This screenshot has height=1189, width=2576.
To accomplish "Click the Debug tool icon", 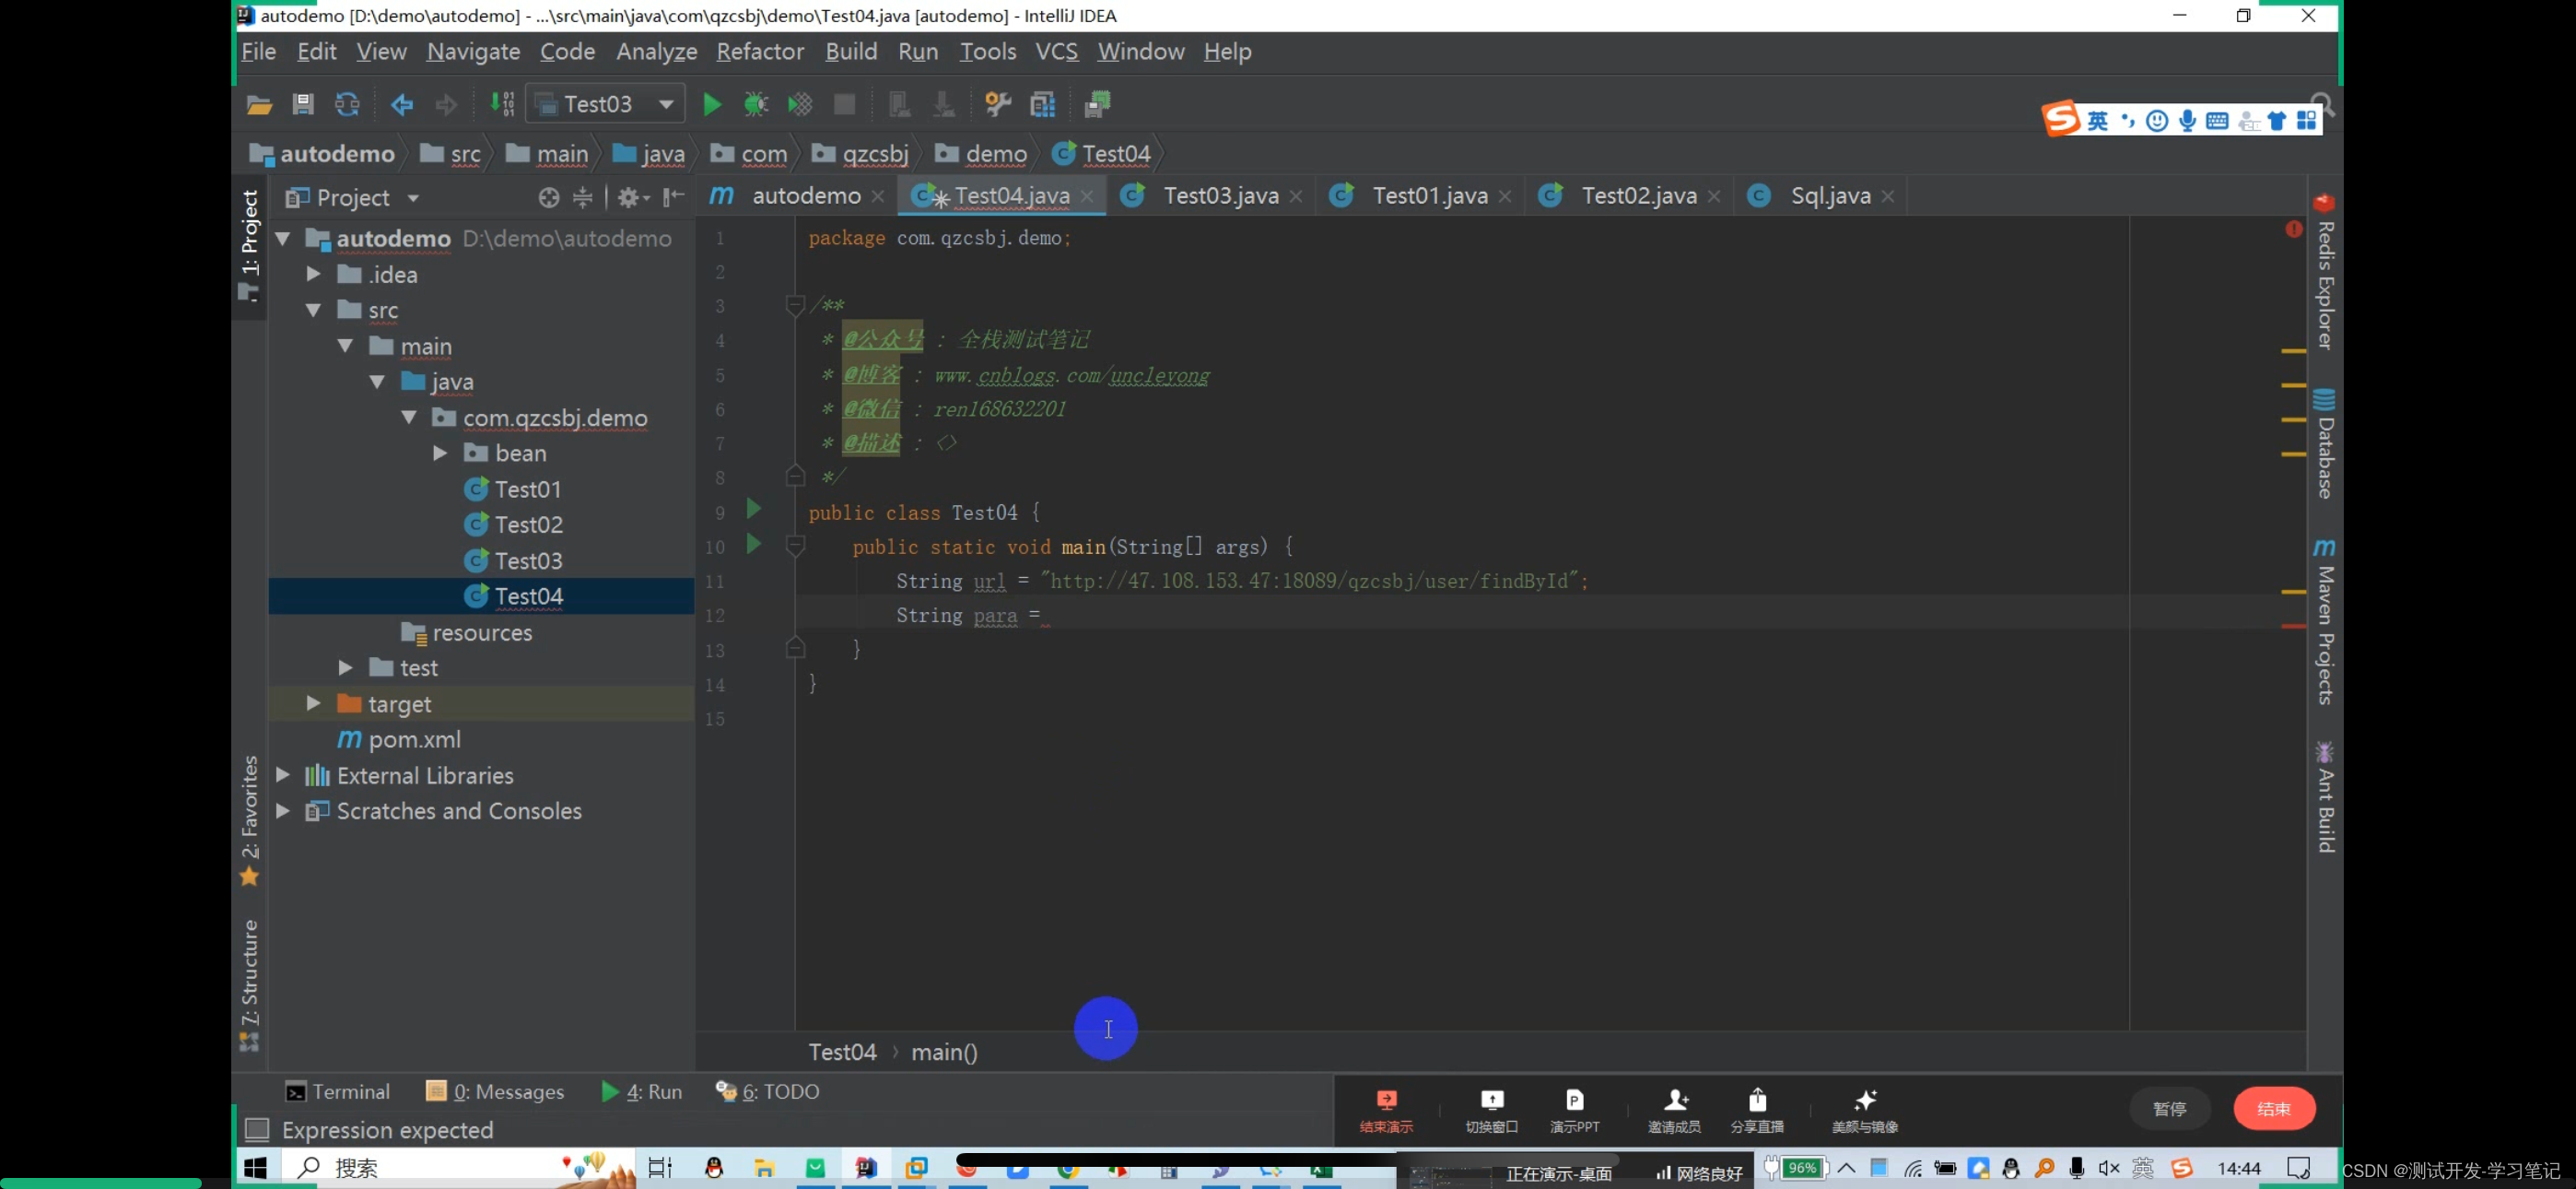I will pos(754,103).
